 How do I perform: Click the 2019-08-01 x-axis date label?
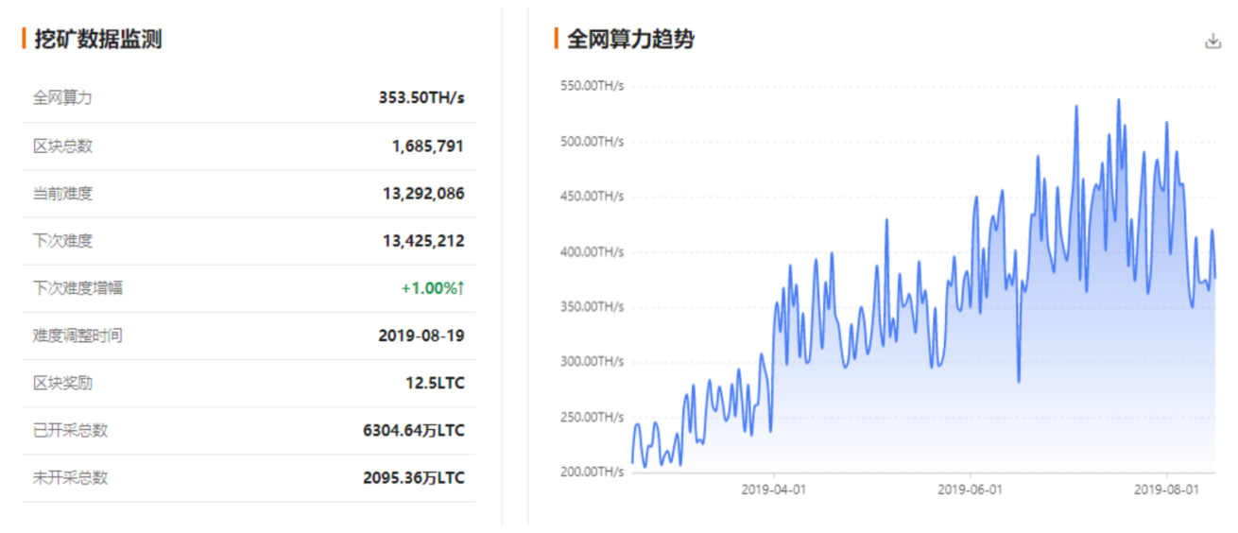coord(1166,490)
